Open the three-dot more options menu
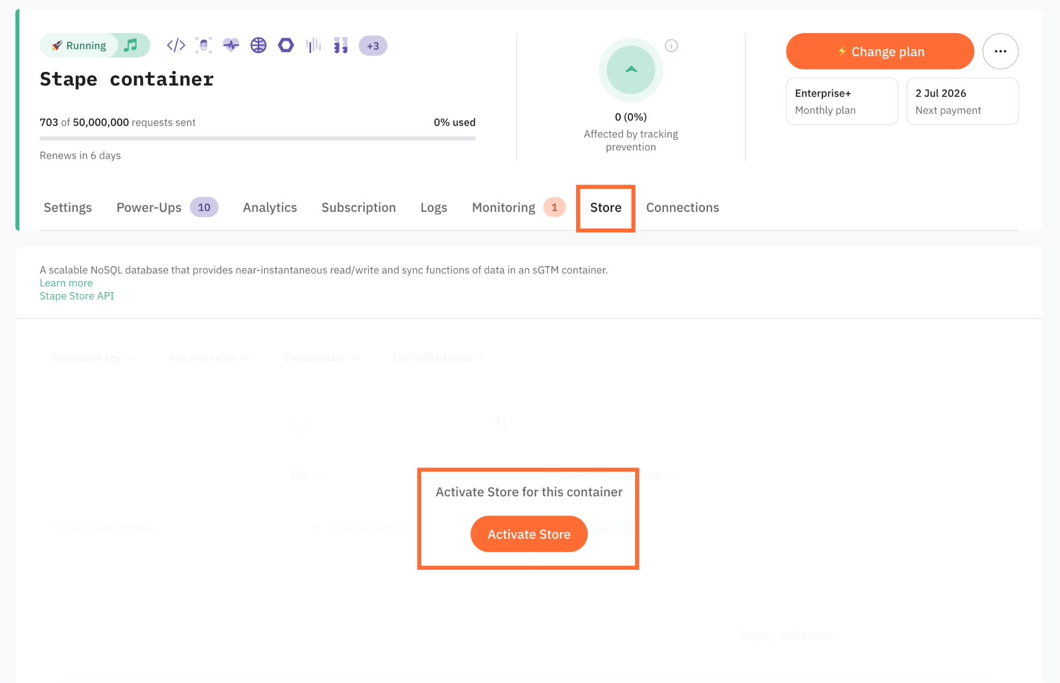 (x=1000, y=51)
